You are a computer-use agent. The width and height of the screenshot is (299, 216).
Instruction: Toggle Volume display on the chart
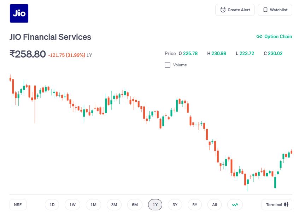(167, 65)
